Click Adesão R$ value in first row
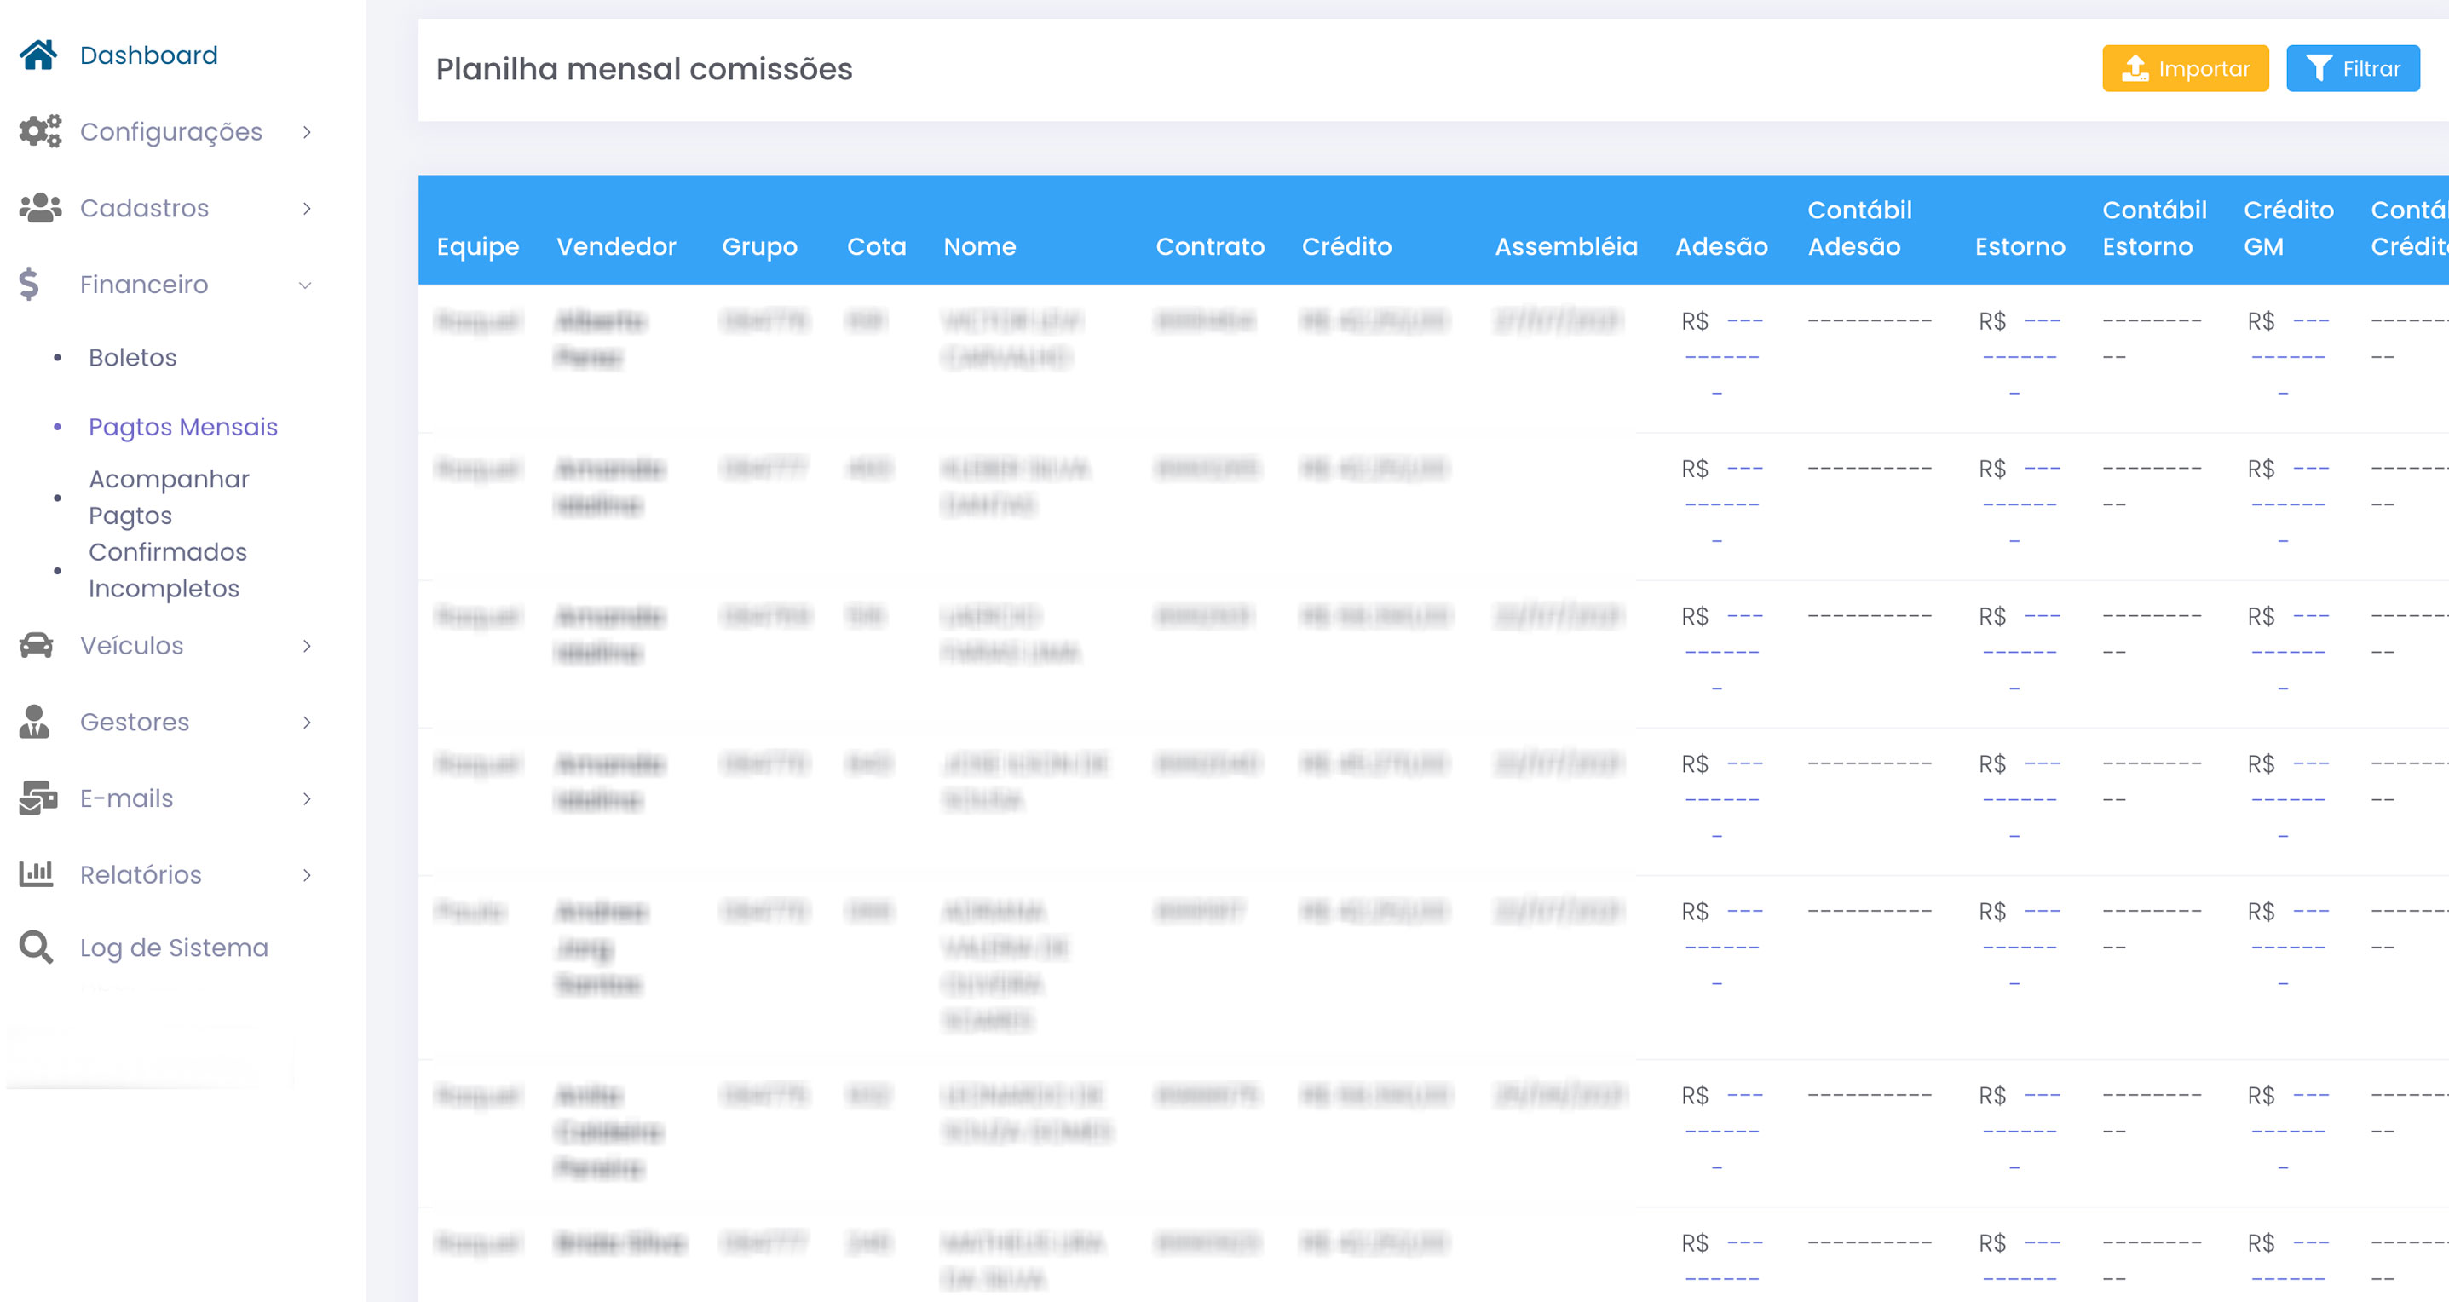The width and height of the screenshot is (2449, 1302). 1722,356
